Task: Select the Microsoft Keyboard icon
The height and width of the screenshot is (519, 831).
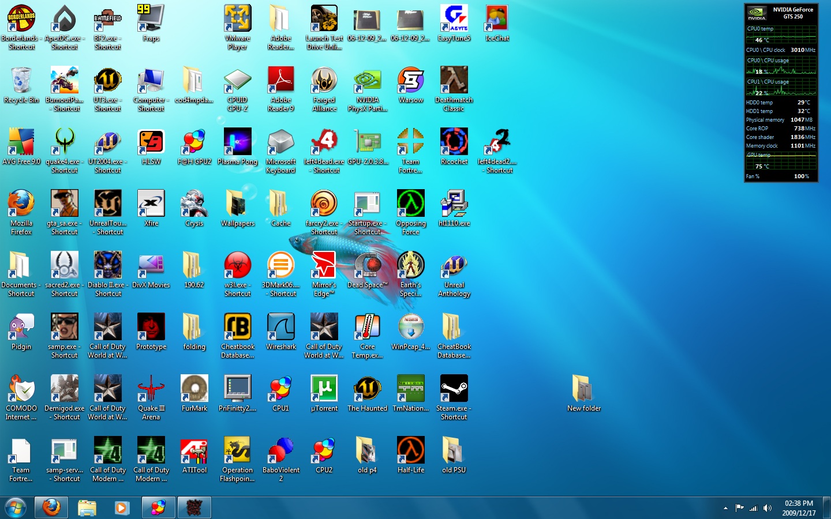Action: pos(281,142)
